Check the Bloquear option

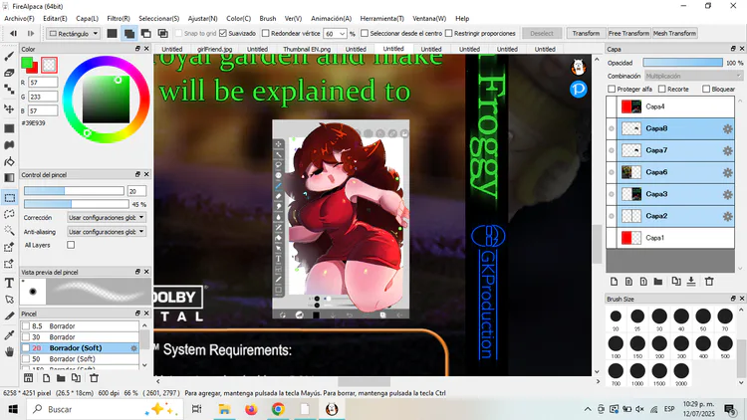pos(706,89)
